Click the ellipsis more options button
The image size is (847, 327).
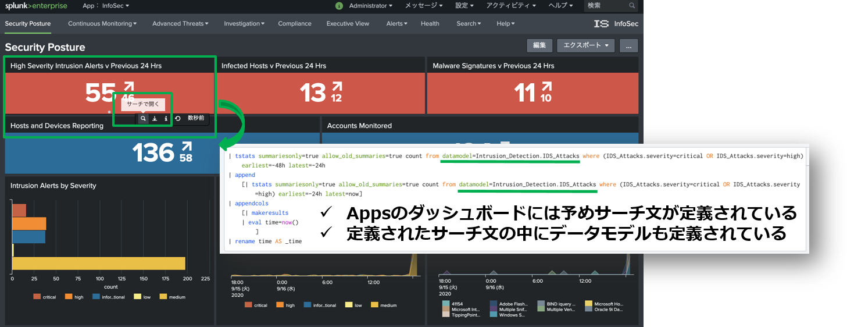point(629,45)
